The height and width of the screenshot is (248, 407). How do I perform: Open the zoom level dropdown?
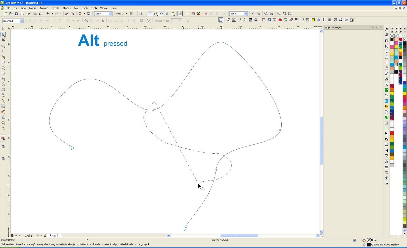pos(110,13)
